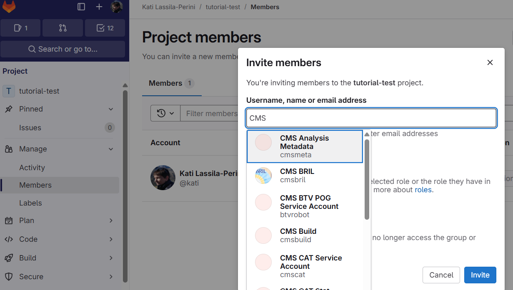The width and height of the screenshot is (513, 290).
Task: Go to Kati Lassila-Perini breadcrumb
Action: pyautogui.click(x=168, y=7)
